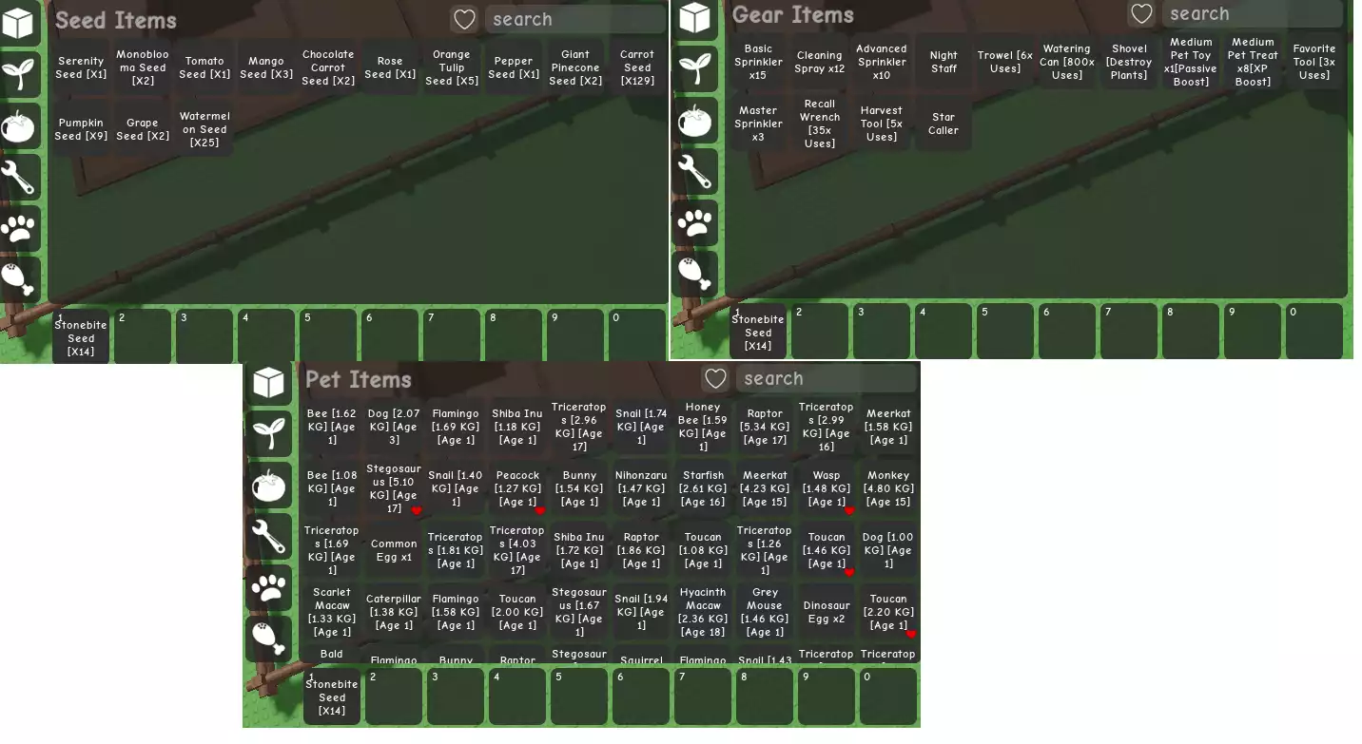The height and width of the screenshot is (744, 1362).
Task: Pick the Peacock pet item
Action: [517, 489]
